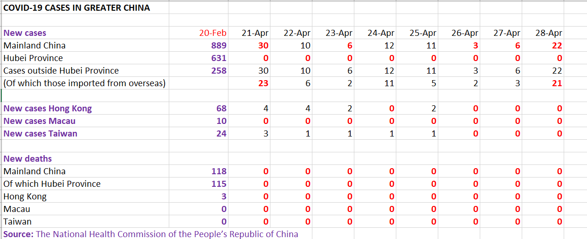
Task: Click 12 in Mainland China new cases row
Action: (389, 46)
